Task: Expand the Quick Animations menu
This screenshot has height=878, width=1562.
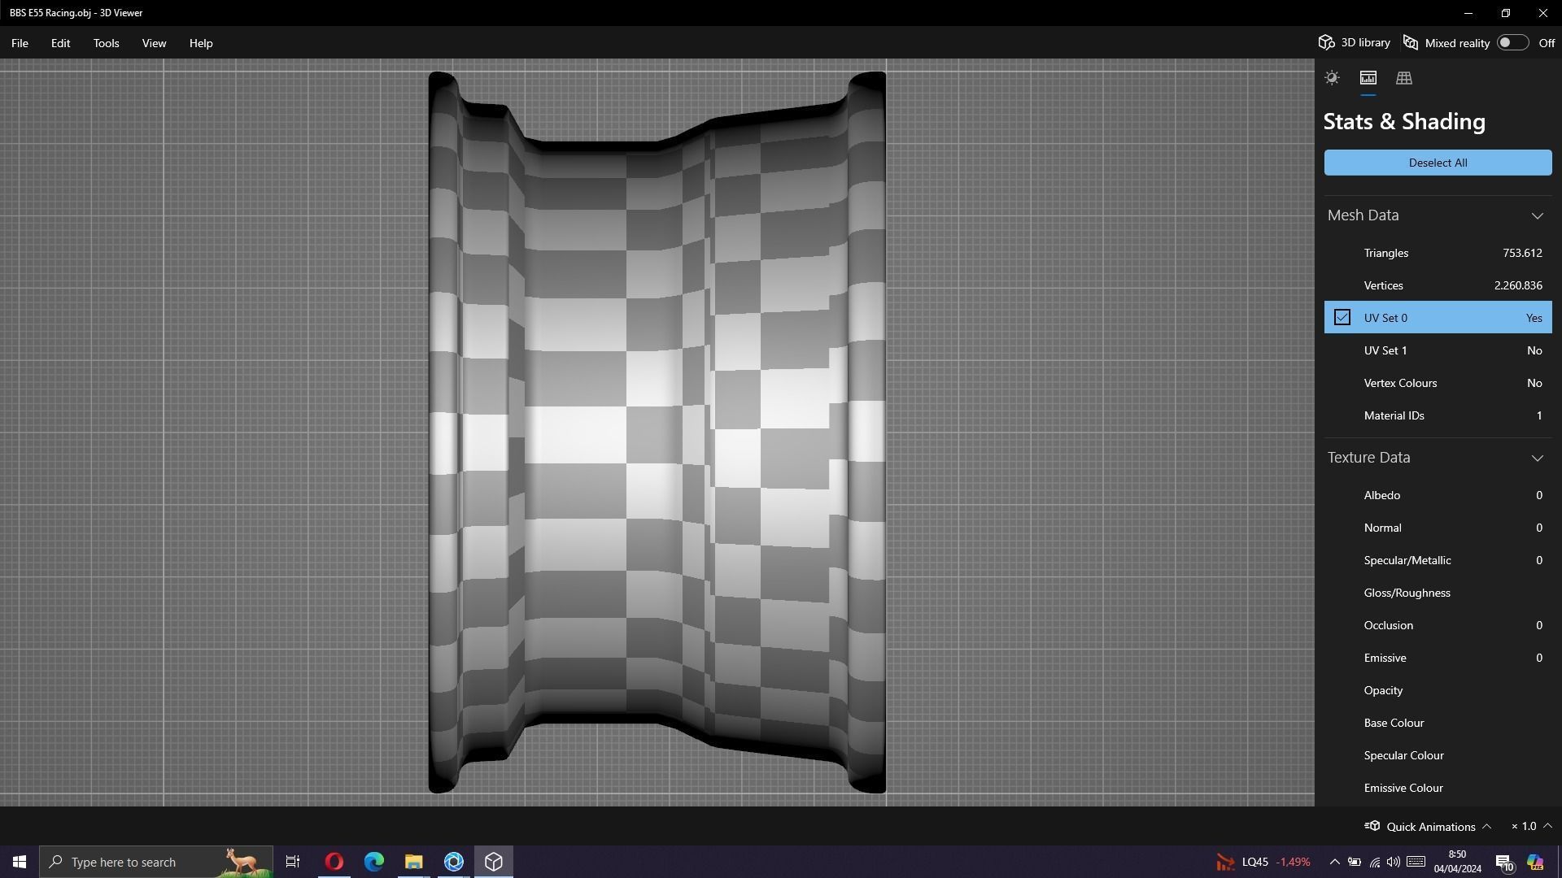Action: pyautogui.click(x=1486, y=826)
